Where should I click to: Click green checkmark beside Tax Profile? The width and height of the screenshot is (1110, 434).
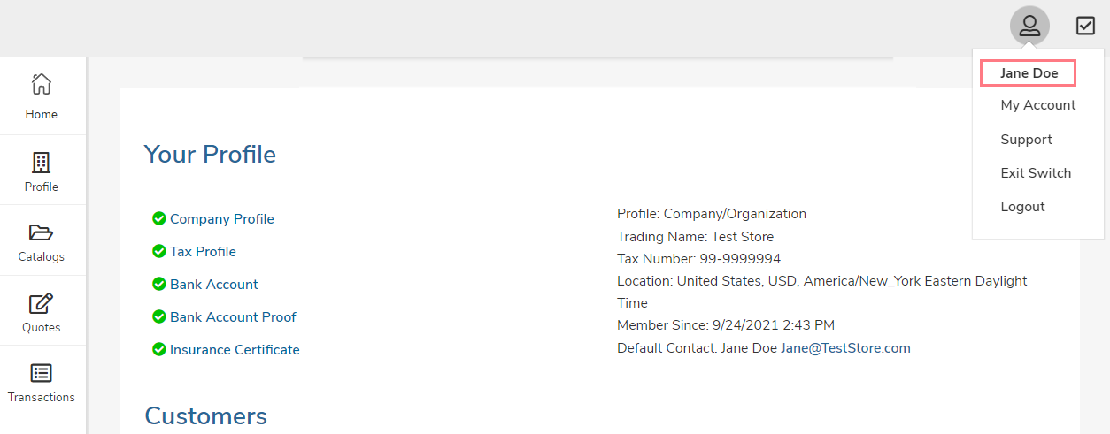159,251
